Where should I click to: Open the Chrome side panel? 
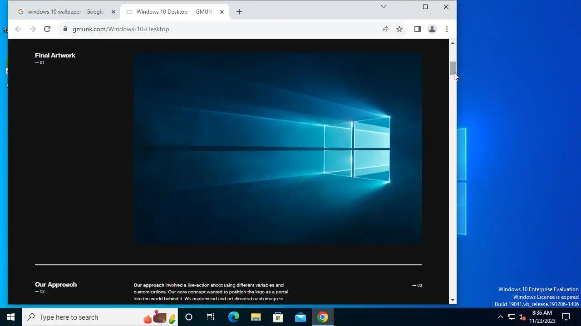(x=418, y=29)
